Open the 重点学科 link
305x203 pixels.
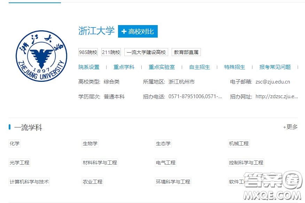(x=124, y=67)
